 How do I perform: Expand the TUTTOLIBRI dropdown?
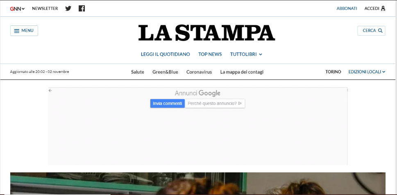point(246,54)
